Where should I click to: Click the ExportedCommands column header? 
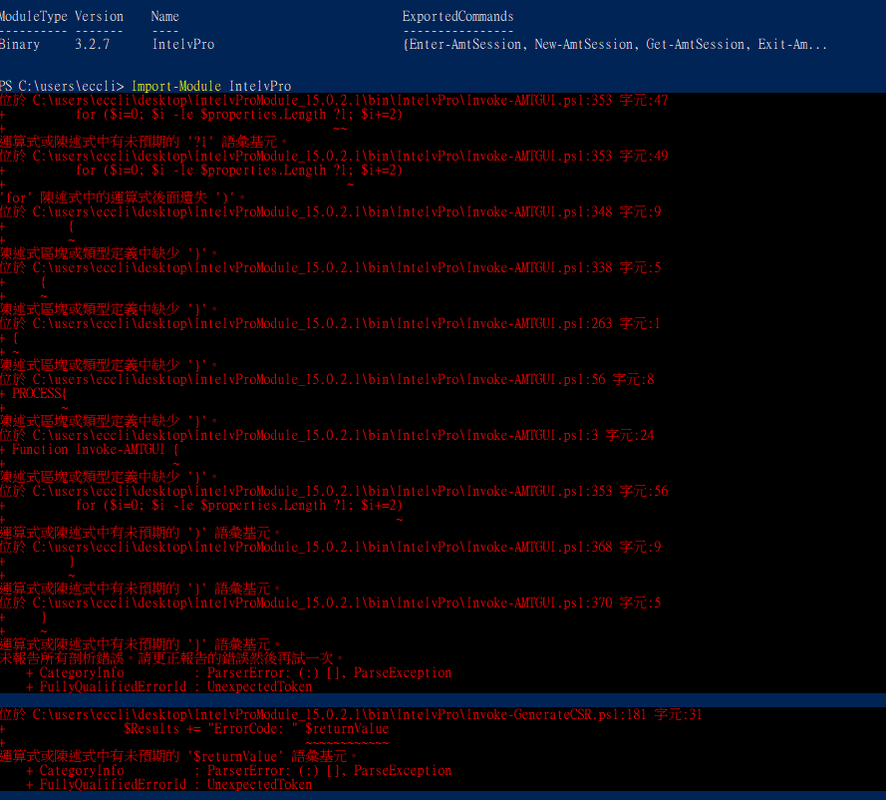click(x=456, y=16)
